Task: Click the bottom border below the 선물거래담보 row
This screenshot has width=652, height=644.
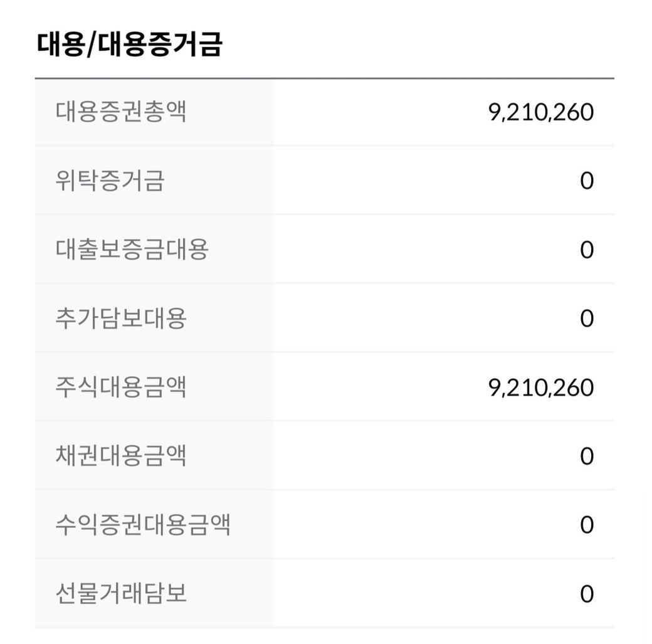Action: (x=324, y=627)
